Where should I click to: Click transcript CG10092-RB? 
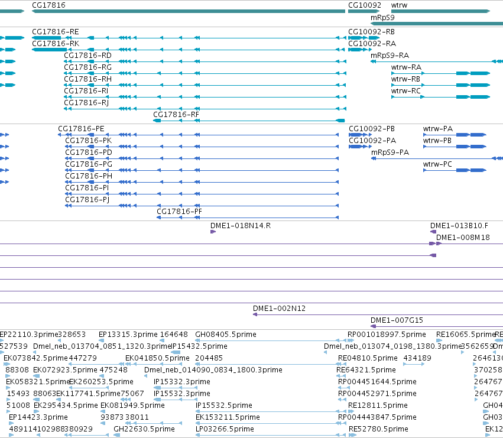click(371, 32)
